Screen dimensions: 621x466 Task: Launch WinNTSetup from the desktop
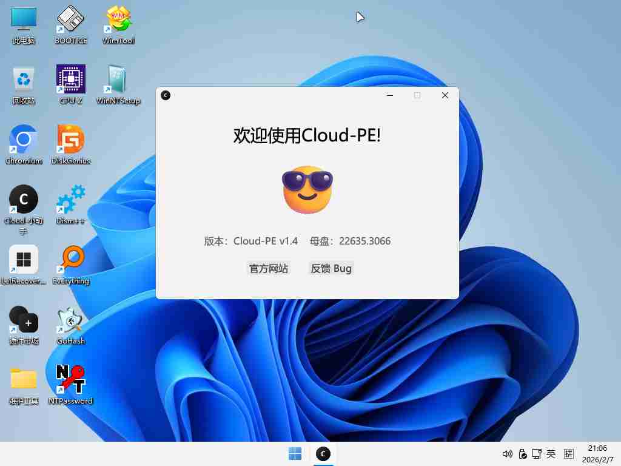point(118,80)
